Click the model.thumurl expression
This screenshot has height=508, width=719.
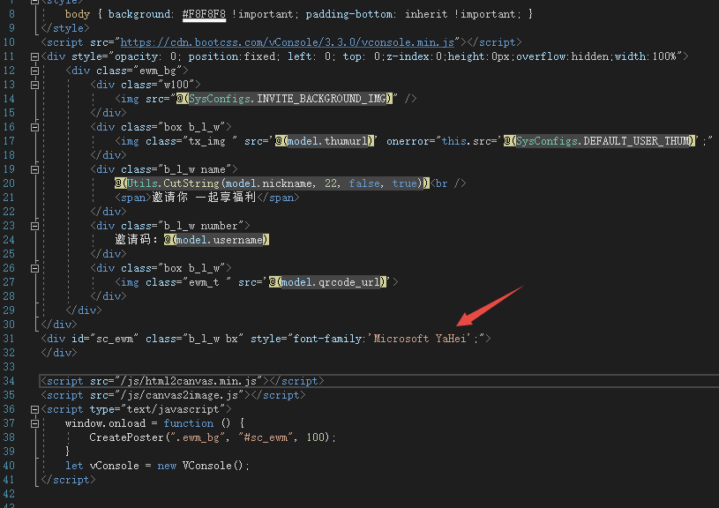coord(327,141)
